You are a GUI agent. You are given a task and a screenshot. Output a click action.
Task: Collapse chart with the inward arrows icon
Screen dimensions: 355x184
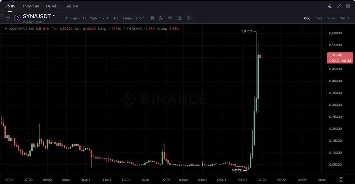point(339,6)
